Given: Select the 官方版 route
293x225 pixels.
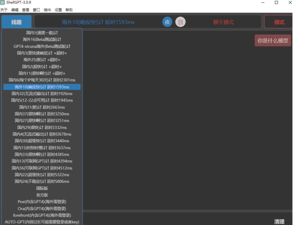Looking at the screenshot, I should pos(42,195).
